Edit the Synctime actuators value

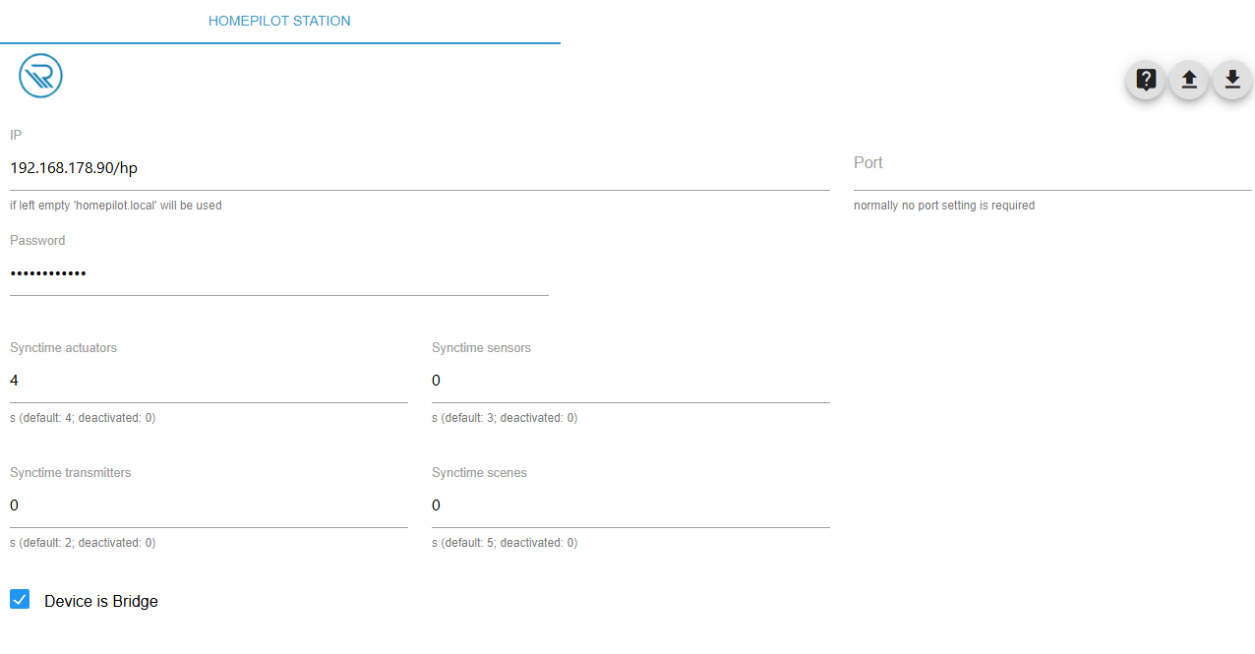point(209,381)
